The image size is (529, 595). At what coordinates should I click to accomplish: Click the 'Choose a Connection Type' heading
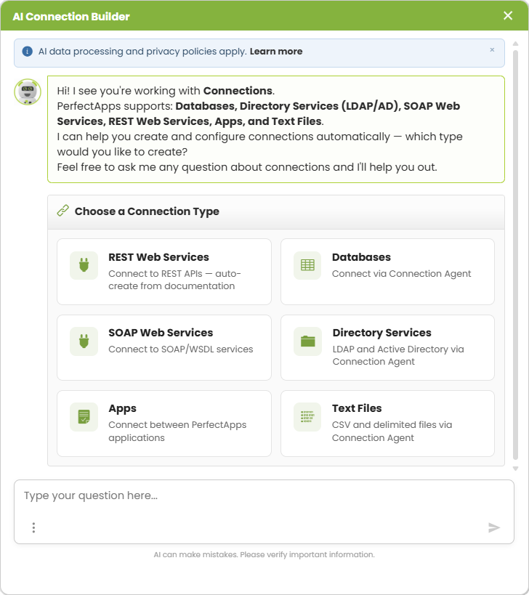147,211
